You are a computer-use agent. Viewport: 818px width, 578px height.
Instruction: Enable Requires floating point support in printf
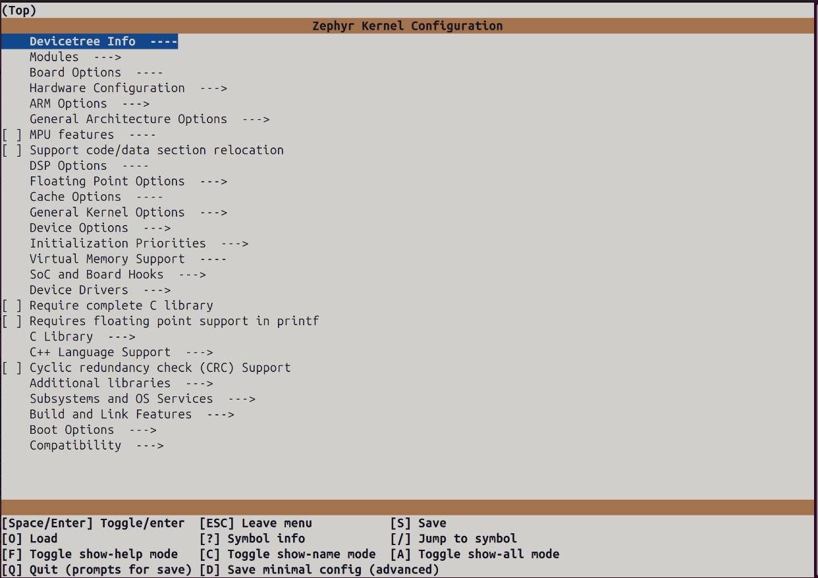point(12,321)
